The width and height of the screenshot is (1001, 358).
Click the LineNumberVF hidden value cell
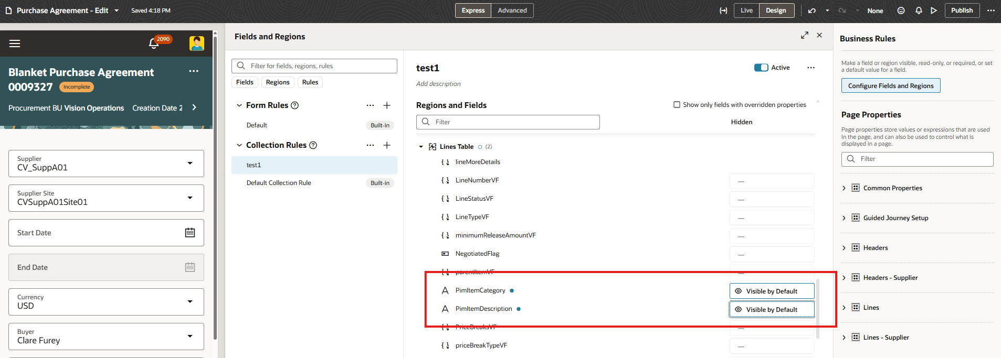(x=772, y=181)
